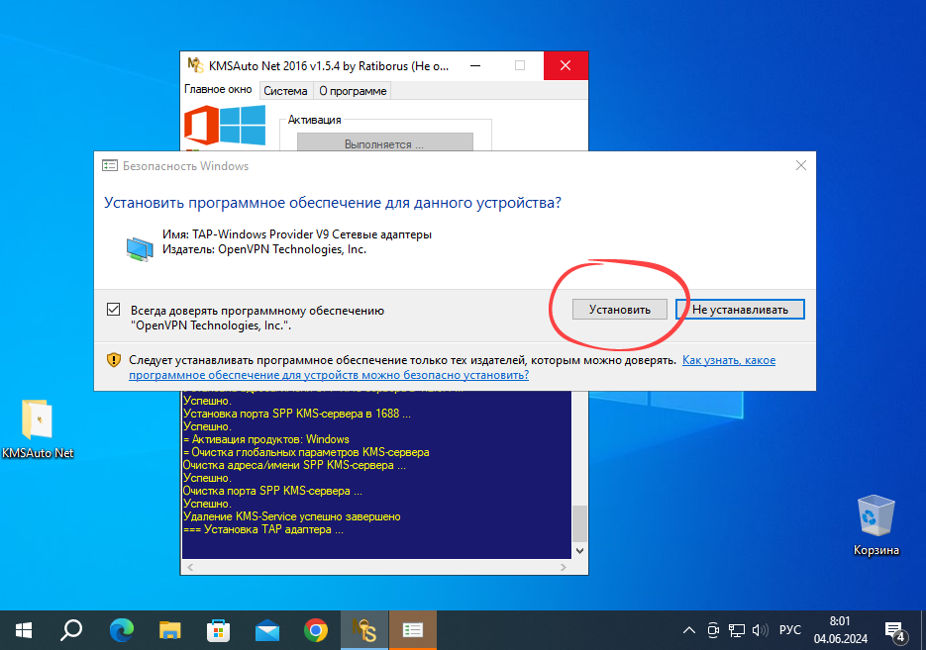926x650 pixels.
Task: Open the taskbar clock 8:01 calendar
Action: [841, 630]
